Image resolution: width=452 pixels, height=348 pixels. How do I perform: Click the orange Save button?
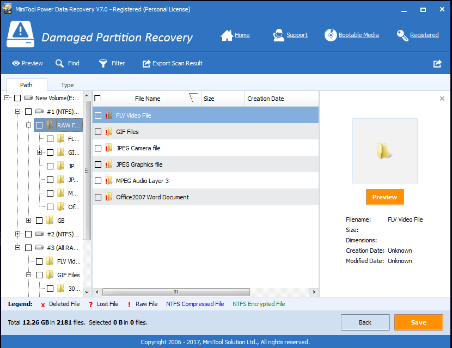(419, 322)
